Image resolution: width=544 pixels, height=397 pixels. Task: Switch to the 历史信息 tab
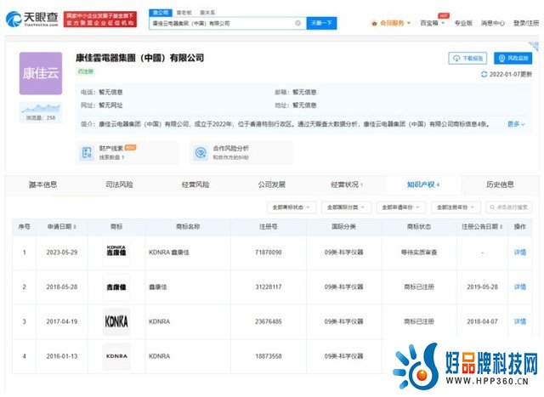click(500, 184)
